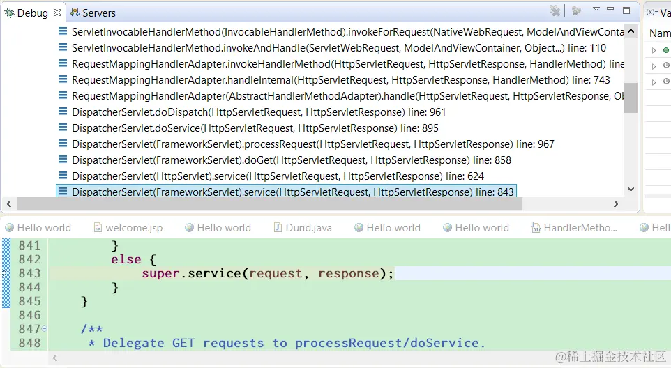Maximize the Debug view panel
671x368 pixels.
pyautogui.click(x=626, y=10)
